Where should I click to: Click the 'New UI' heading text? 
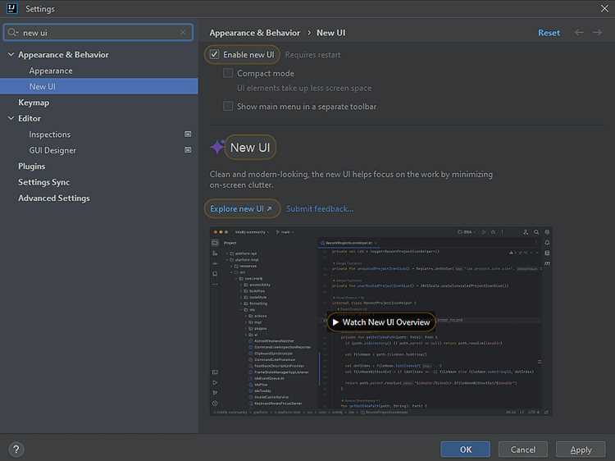250,148
